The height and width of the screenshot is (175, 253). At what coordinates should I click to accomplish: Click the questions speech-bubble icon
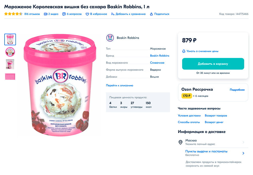tap(64, 14)
